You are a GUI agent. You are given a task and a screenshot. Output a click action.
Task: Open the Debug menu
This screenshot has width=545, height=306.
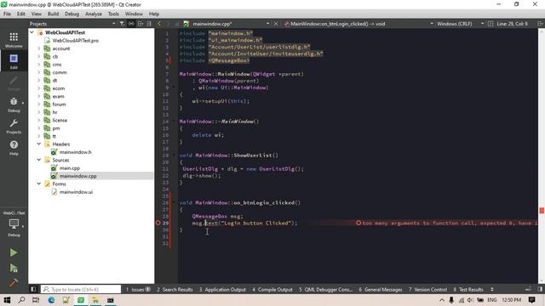pyautogui.click(x=72, y=14)
